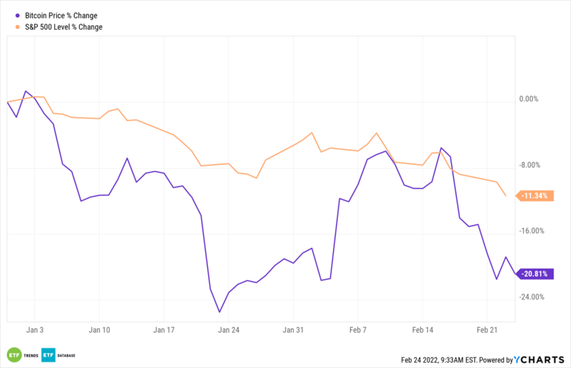Image resolution: width=571 pixels, height=368 pixels.
Task: Click the 0.00% y-axis label
Action: [x=528, y=99]
